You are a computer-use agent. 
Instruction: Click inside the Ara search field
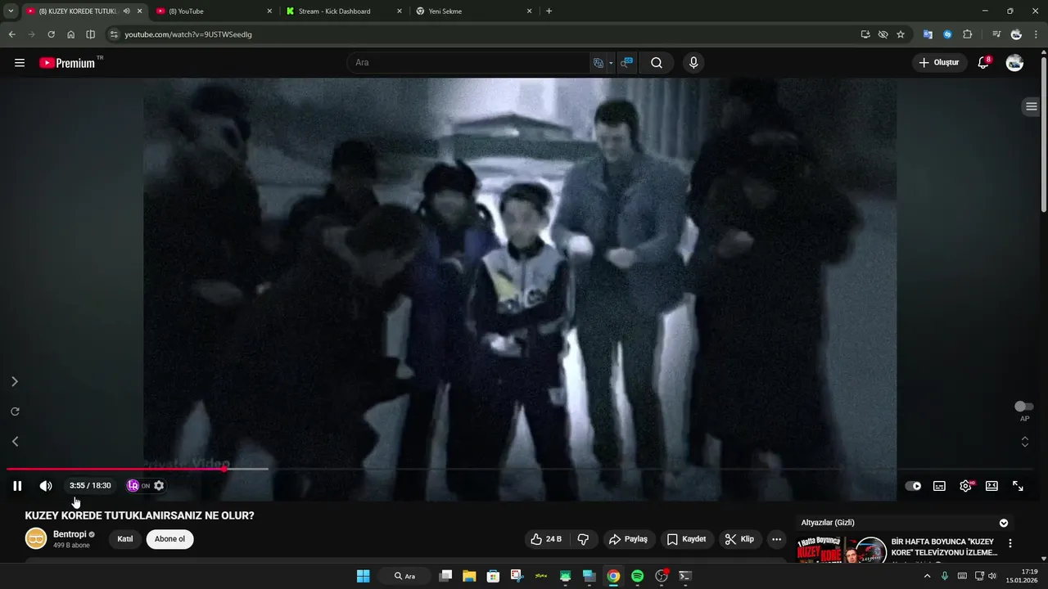coord(468,63)
